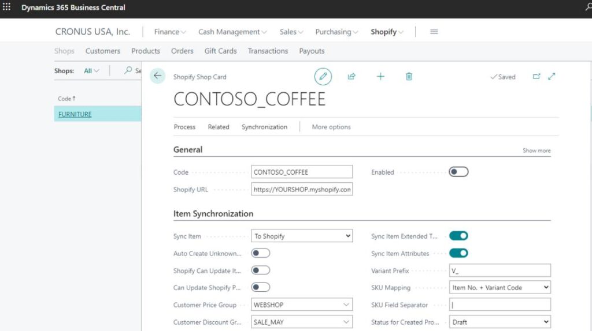Open the Shopify navigation menu
592x331 pixels.
pyautogui.click(x=387, y=32)
